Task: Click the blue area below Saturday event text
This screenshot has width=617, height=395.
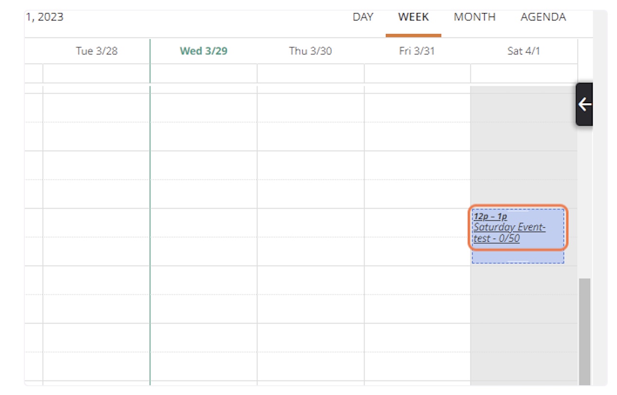Action: pyautogui.click(x=518, y=257)
